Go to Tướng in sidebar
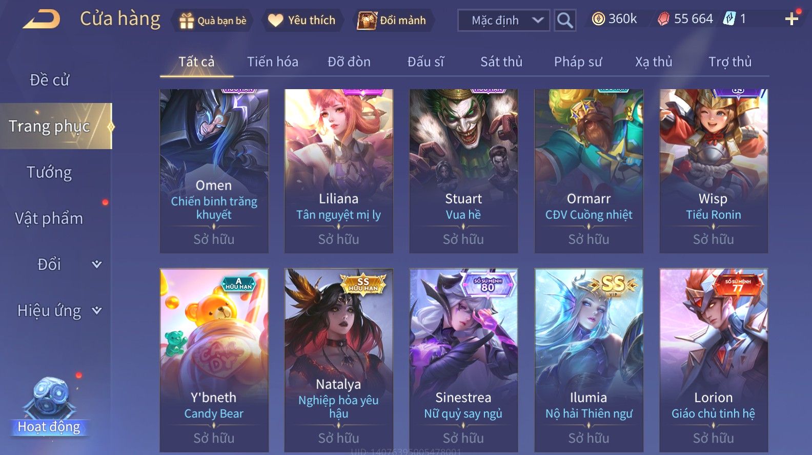This screenshot has height=455, width=812. pos(49,172)
